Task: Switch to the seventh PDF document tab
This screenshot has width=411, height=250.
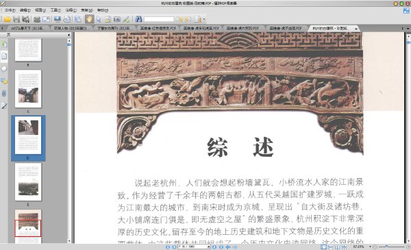Action: [286, 28]
